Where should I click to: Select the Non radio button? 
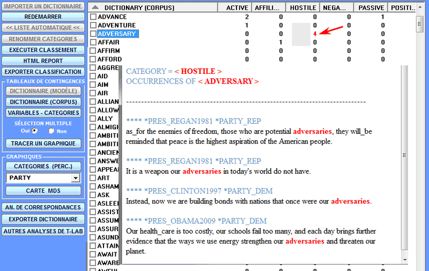coord(51,131)
